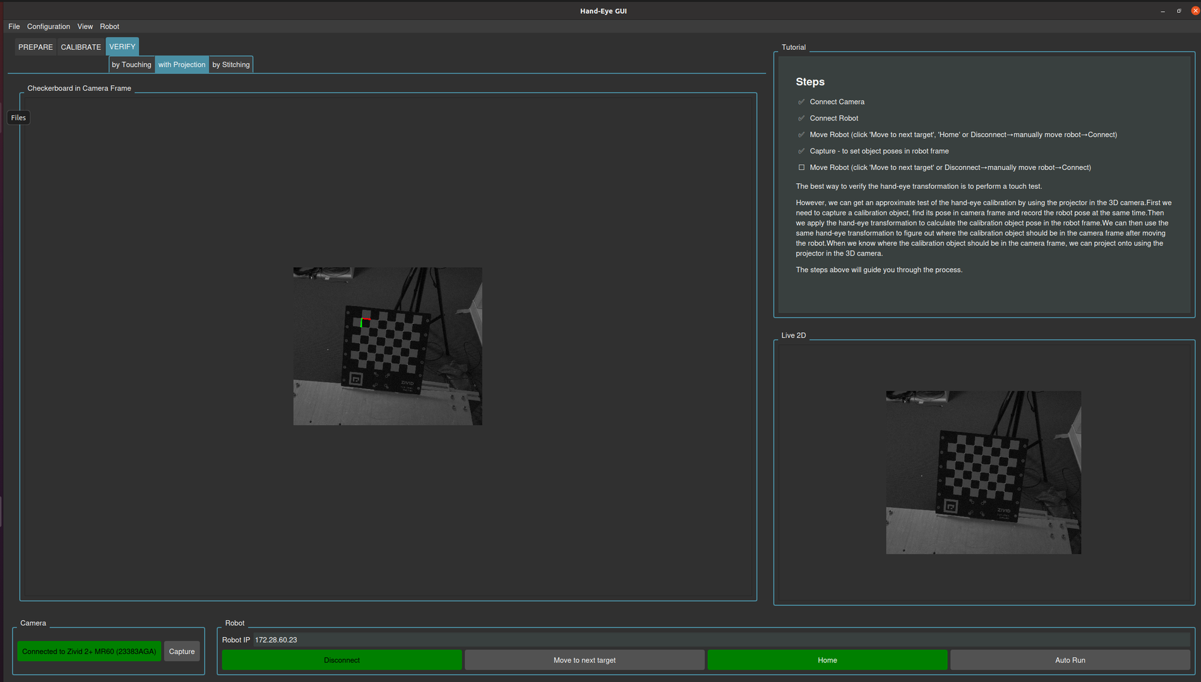Open the Configuration menu

tap(49, 27)
